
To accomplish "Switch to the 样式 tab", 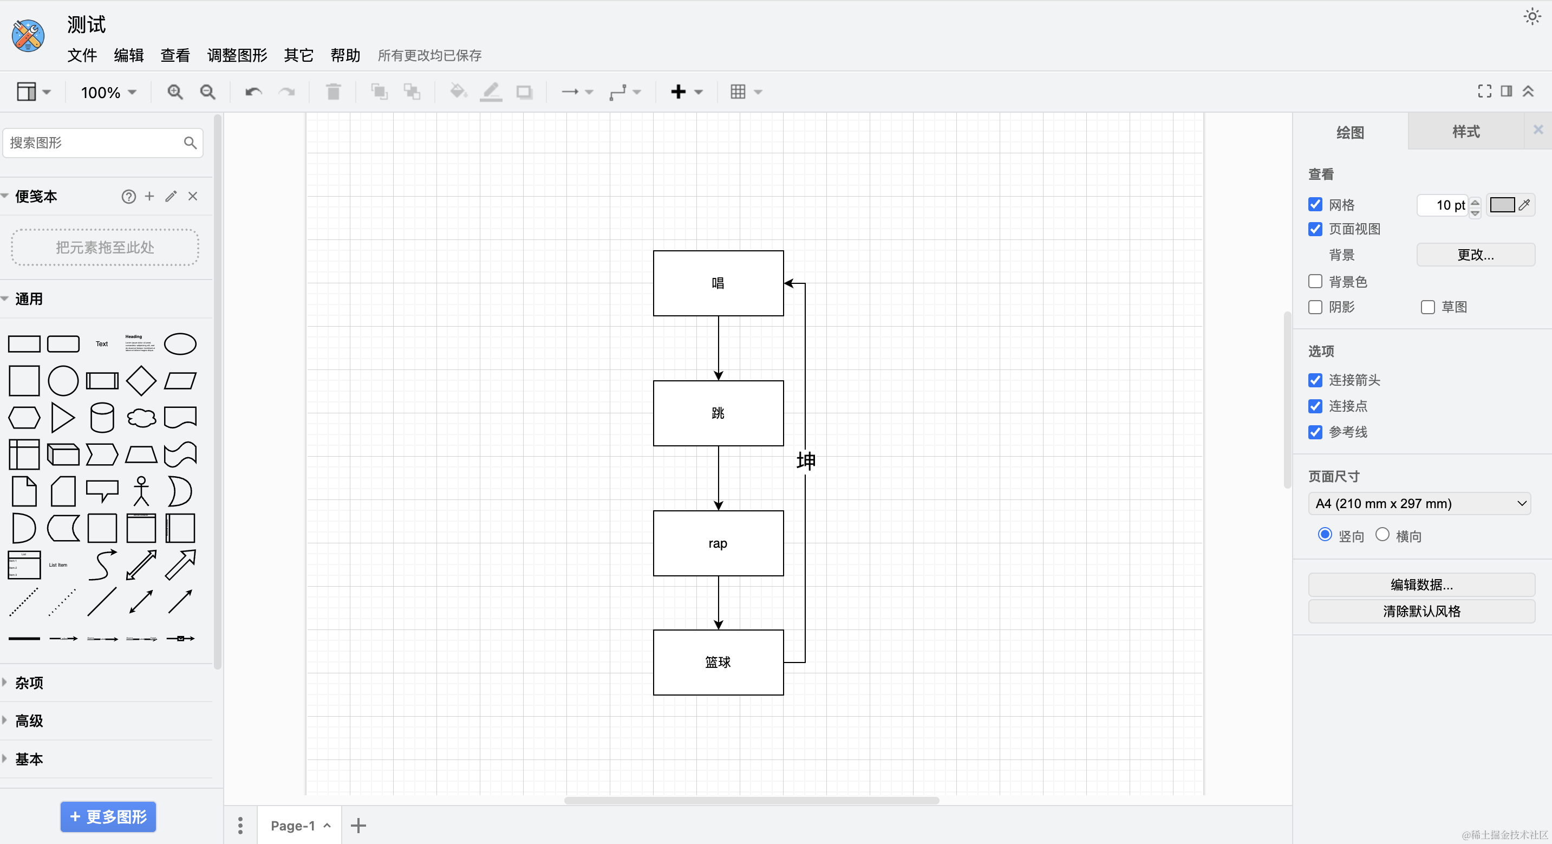I will (1465, 132).
